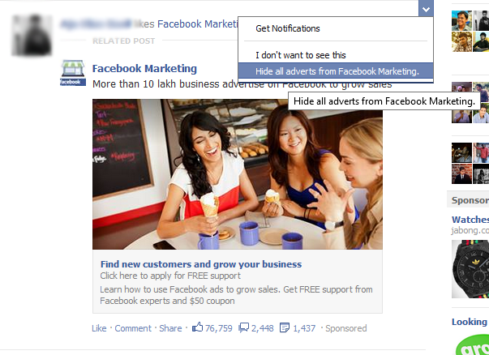Viewport: 489px width, 355px height.
Task: Click the three women cafe ad image
Action: click(x=238, y=174)
